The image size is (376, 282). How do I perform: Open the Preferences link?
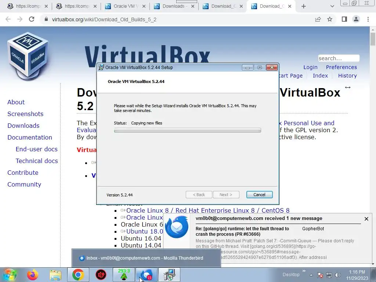click(341, 67)
